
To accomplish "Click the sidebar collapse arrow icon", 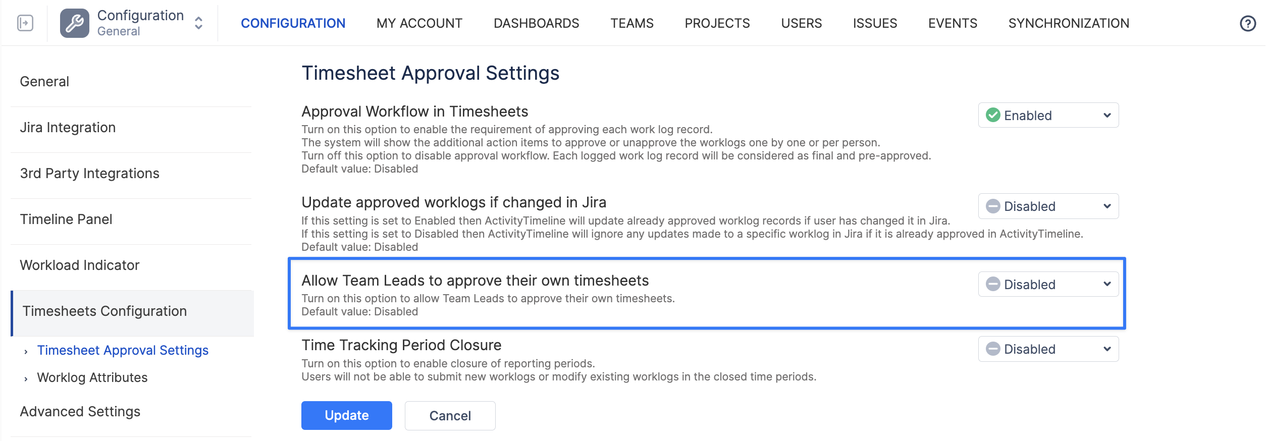I will 25,23.
